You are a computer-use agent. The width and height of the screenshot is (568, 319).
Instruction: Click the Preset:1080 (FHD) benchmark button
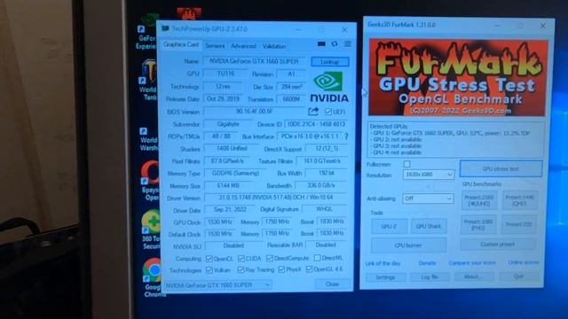[478, 224]
